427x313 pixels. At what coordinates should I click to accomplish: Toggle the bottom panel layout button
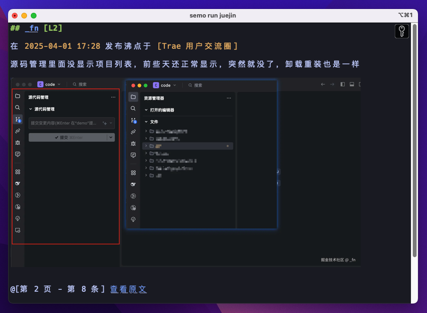(352, 85)
